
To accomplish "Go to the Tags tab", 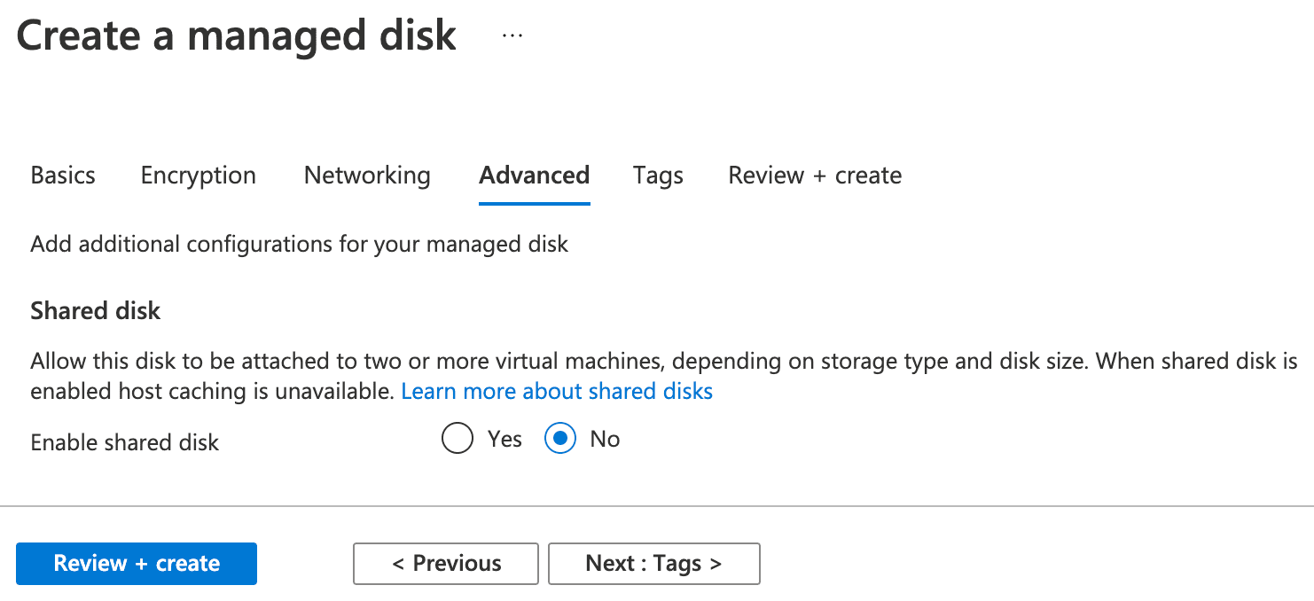I will [657, 175].
